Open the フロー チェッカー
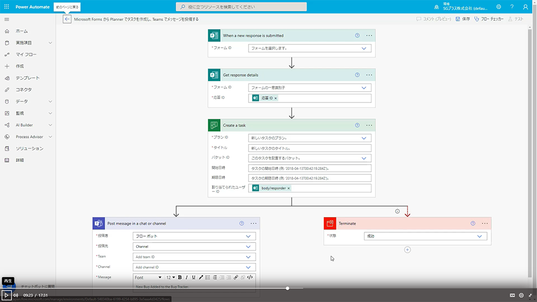537x302 pixels. (x=489, y=19)
